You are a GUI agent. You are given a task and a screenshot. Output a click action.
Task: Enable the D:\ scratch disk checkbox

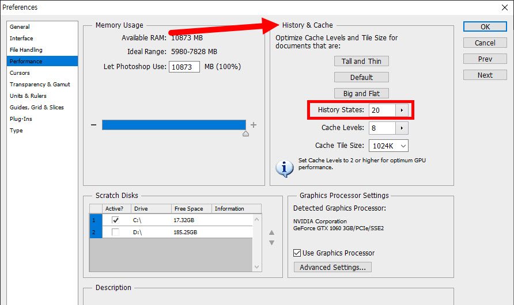115,232
